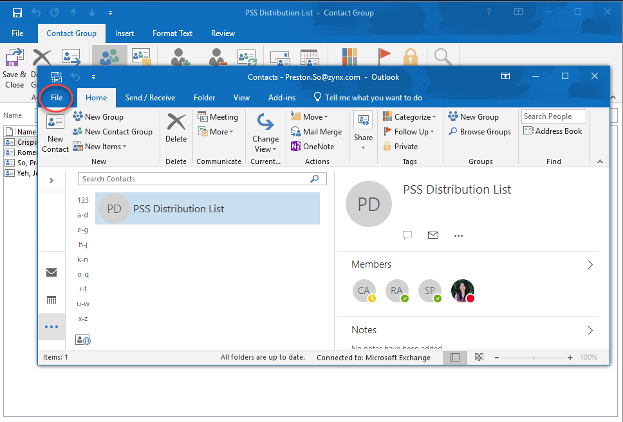Select PSS Distribution List contact
Viewport: 623px width, 422px height.
[x=207, y=208]
